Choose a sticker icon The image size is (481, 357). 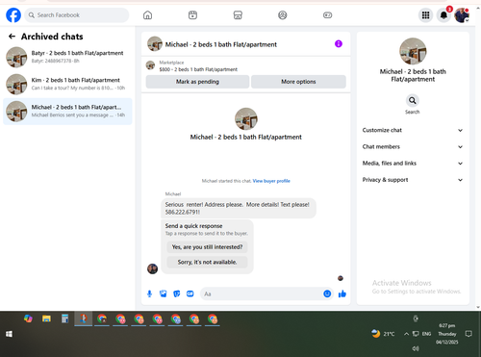[177, 293]
